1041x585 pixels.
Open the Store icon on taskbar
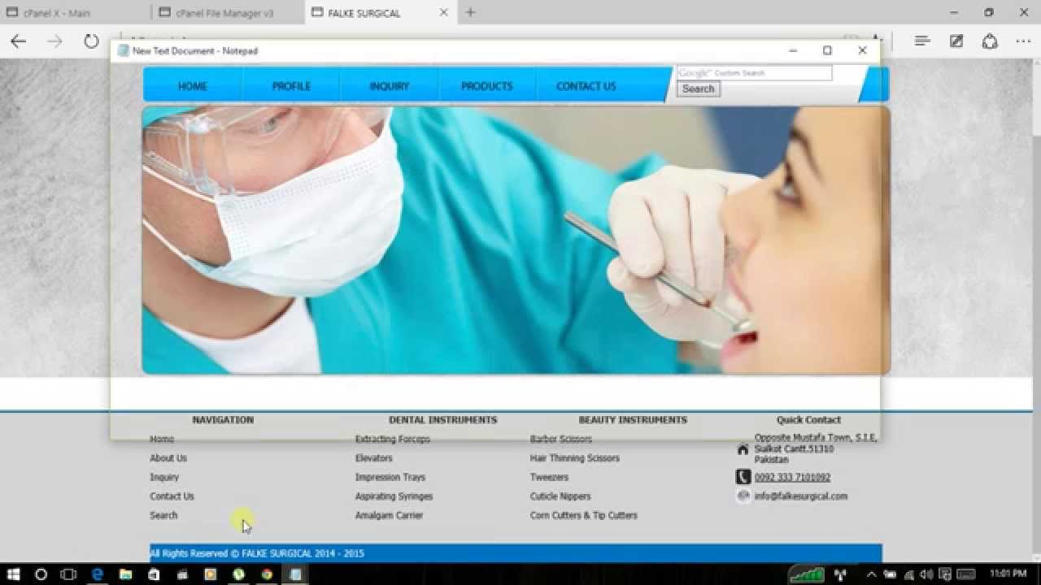click(154, 574)
